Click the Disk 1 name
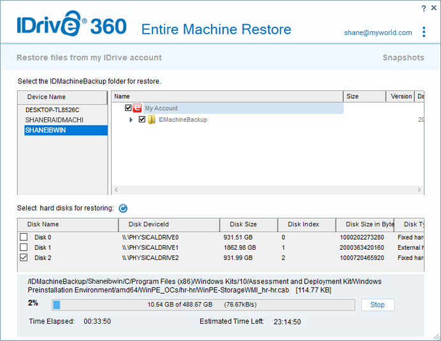 tap(43, 247)
